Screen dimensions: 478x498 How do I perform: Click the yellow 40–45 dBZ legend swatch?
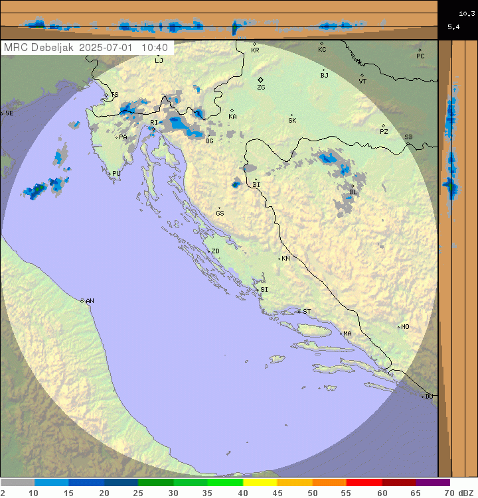click(260, 483)
